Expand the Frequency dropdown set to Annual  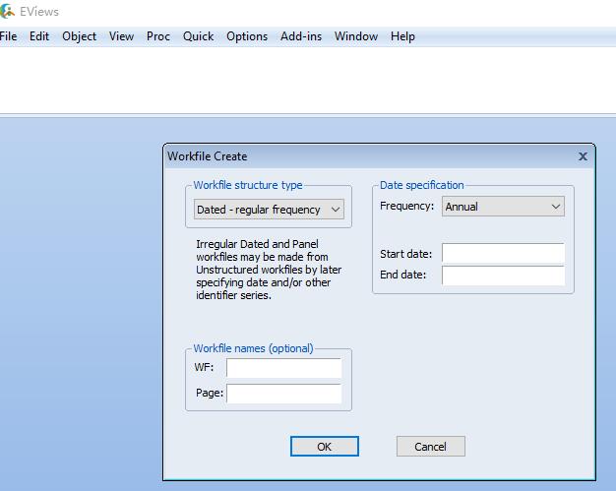(503, 207)
